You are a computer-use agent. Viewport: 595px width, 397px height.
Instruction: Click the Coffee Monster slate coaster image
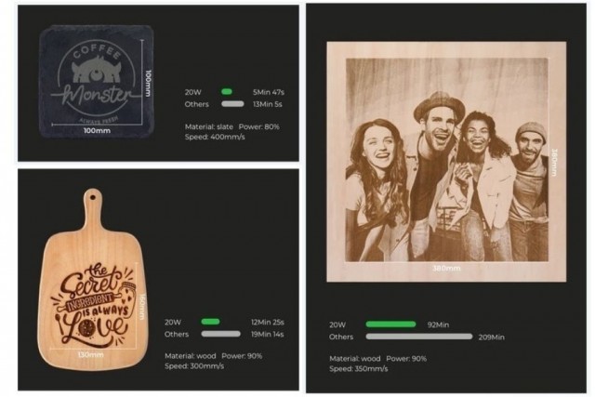97,81
